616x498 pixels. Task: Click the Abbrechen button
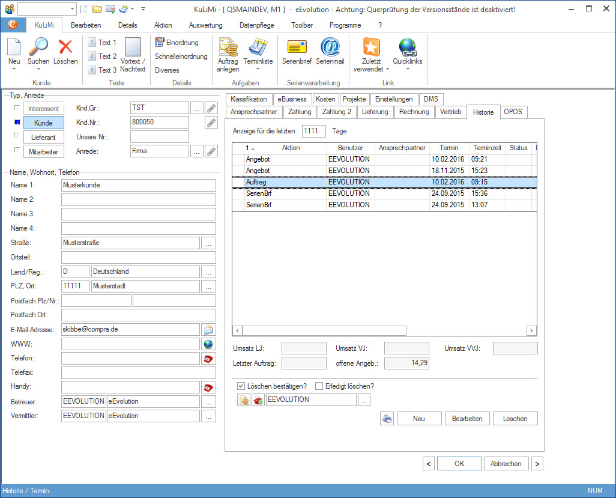(x=506, y=464)
